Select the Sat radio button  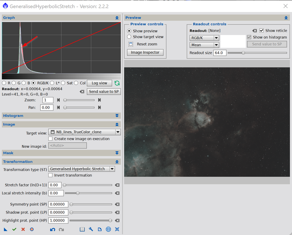[x=63, y=83]
